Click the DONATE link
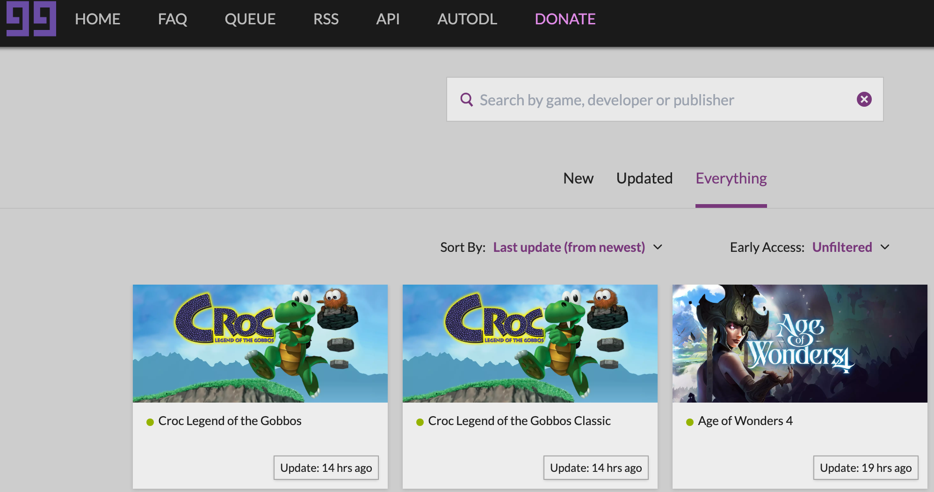Screen dimensions: 934x492 pos(565,19)
